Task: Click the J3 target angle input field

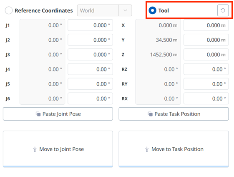Action: [x=90, y=54]
